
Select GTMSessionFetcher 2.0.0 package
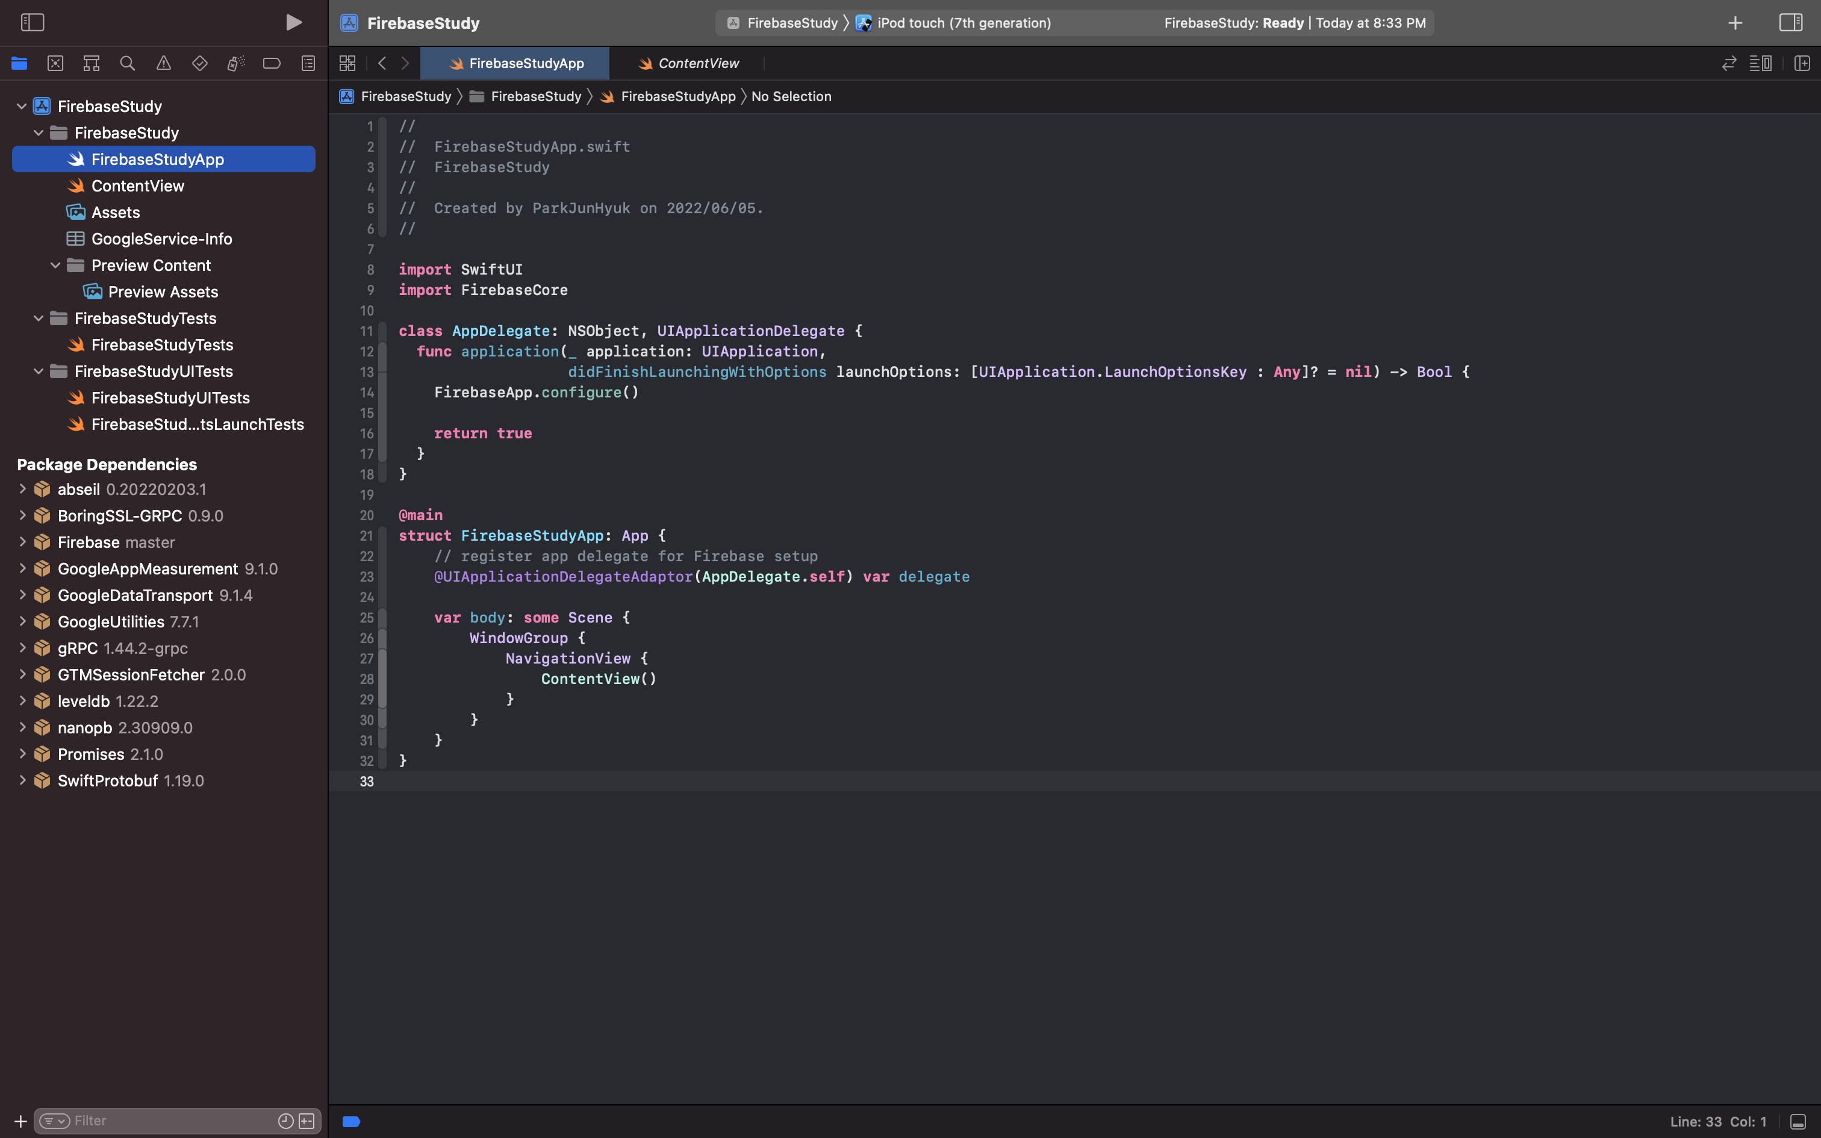pyautogui.click(x=163, y=674)
